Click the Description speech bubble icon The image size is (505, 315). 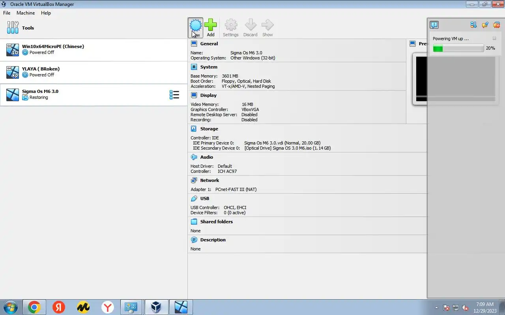coord(194,240)
